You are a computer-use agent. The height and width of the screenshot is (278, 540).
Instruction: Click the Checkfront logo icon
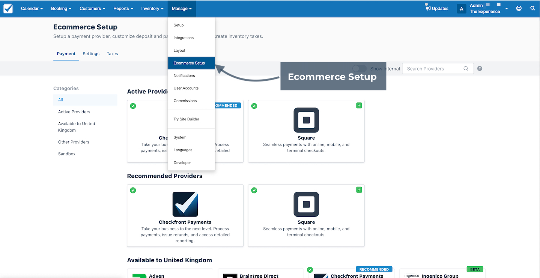[x=8, y=9]
